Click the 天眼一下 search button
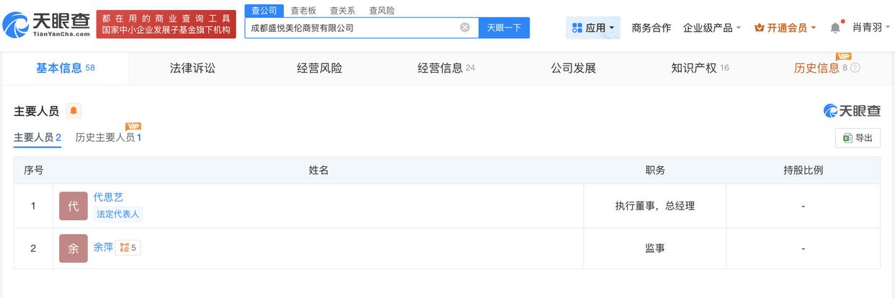The image size is (895, 298). click(504, 27)
